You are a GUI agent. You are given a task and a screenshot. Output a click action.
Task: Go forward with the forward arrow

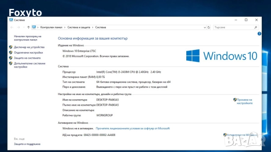click(x=18, y=27)
